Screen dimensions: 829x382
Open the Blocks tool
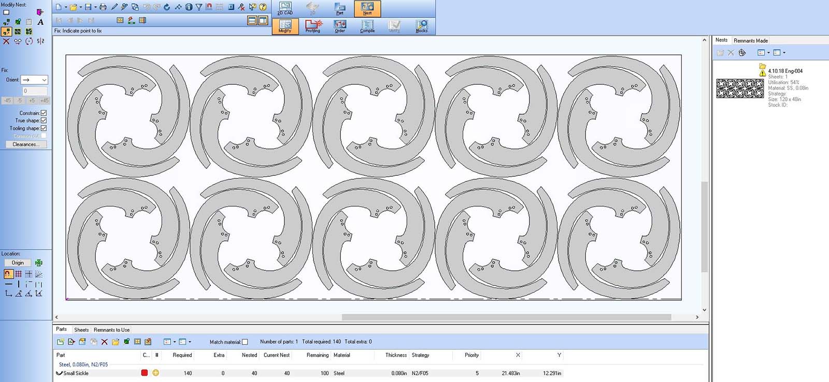click(422, 26)
